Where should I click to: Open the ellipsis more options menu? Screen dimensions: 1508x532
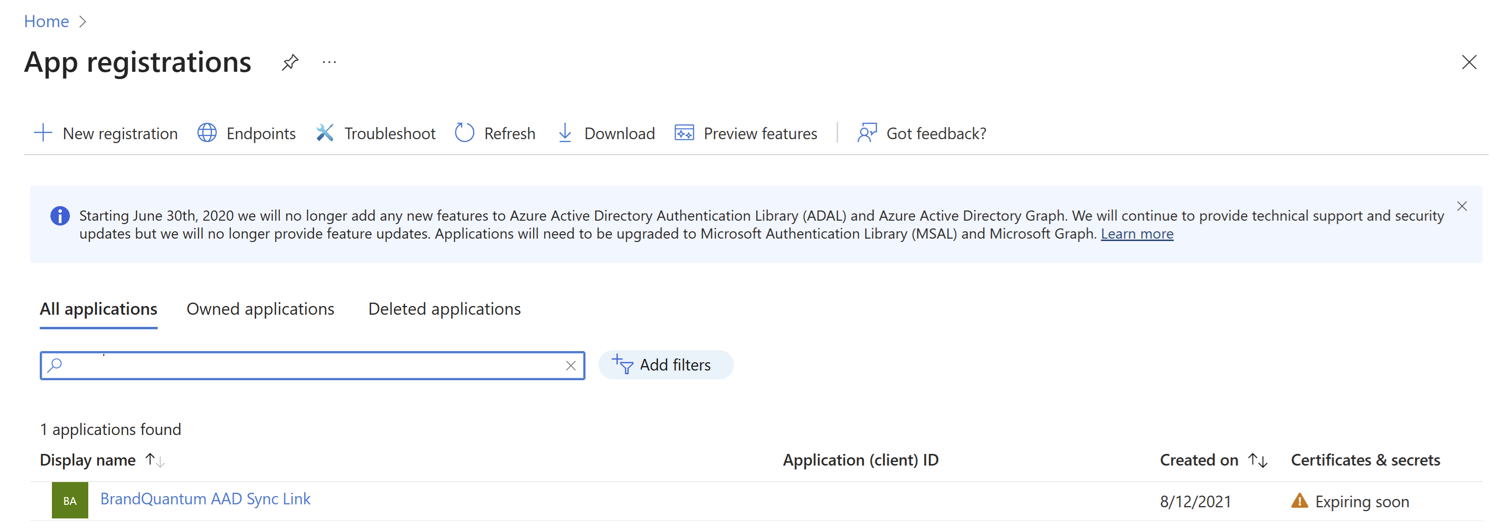pyautogui.click(x=329, y=62)
